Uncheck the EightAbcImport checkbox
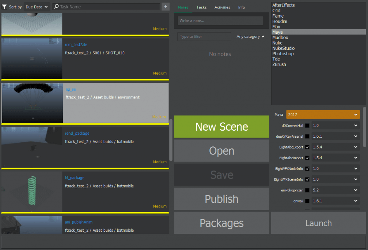The height and width of the screenshot is (250, 368). point(307,158)
